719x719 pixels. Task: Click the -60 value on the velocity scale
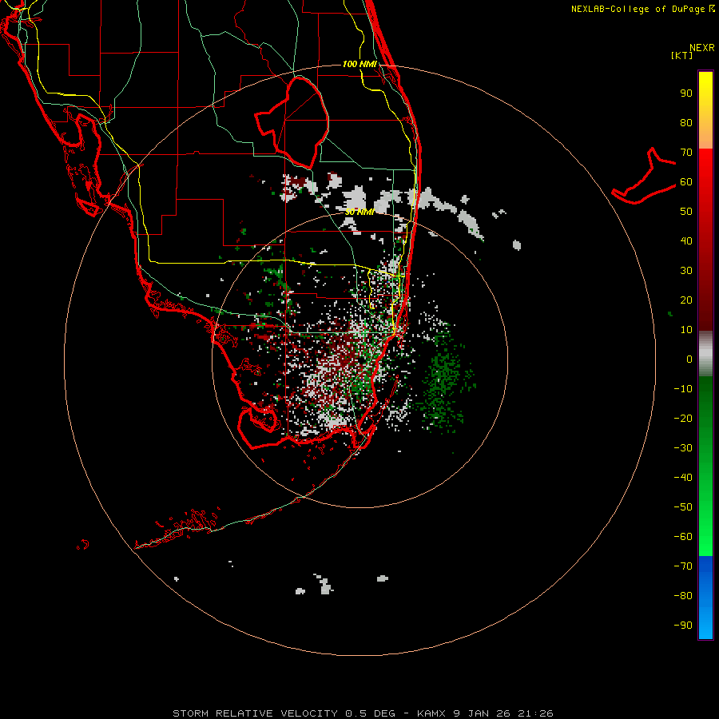[683, 537]
